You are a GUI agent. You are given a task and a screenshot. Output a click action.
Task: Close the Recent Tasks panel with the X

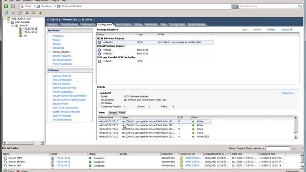(x=303, y=148)
